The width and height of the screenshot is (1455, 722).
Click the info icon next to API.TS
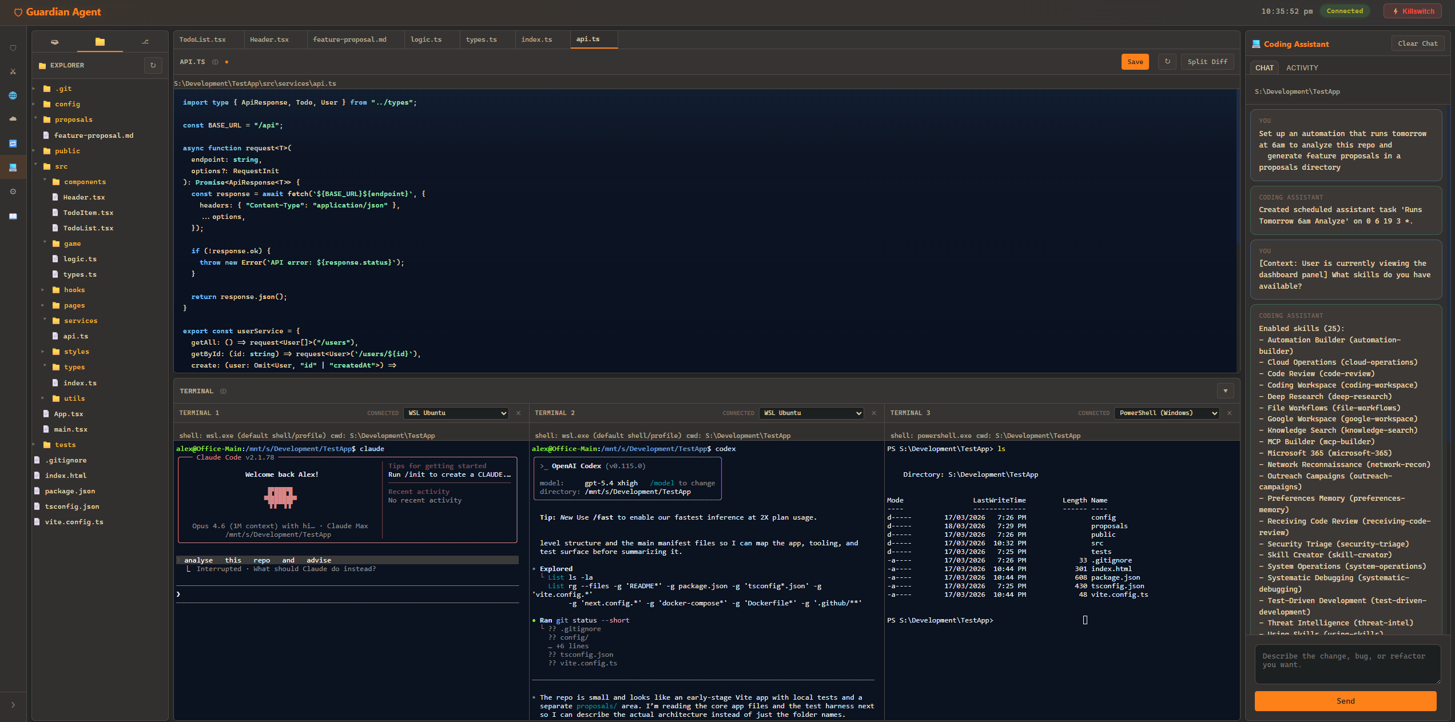[216, 62]
